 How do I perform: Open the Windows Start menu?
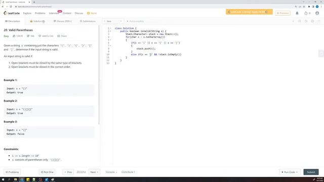(3, 179)
